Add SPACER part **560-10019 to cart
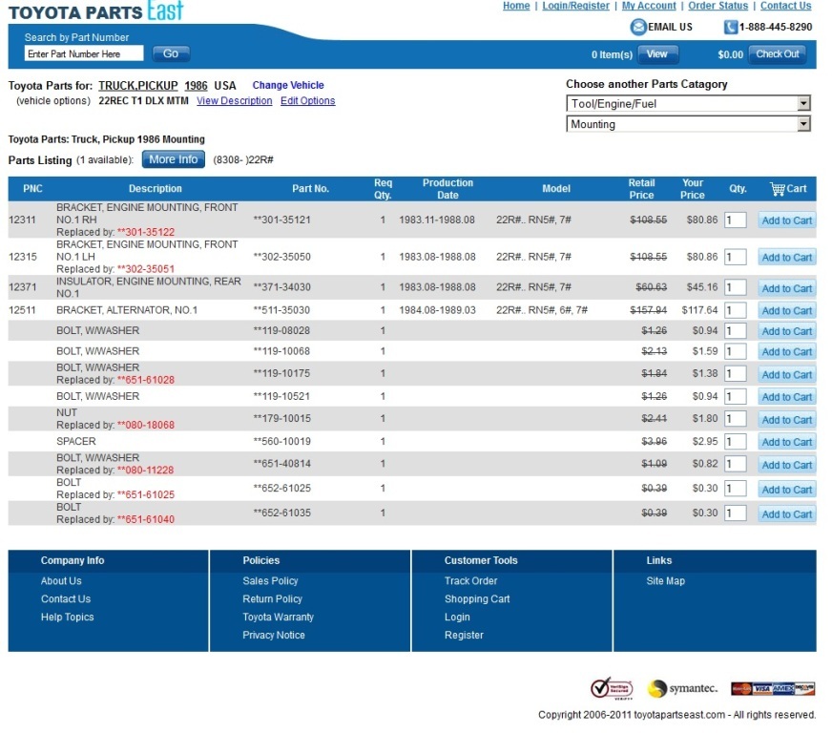 787,442
